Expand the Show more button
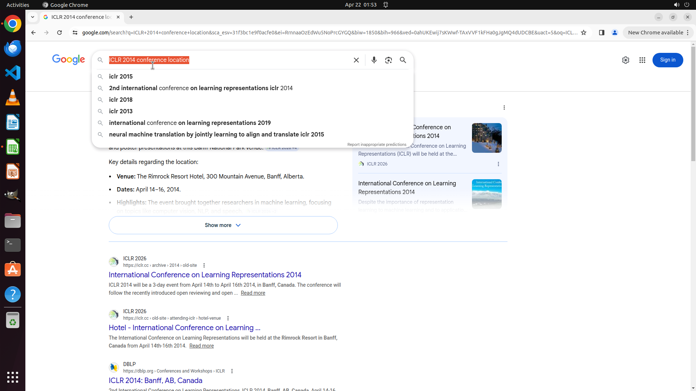Image resolution: width=696 pixels, height=391 pixels. (x=223, y=225)
